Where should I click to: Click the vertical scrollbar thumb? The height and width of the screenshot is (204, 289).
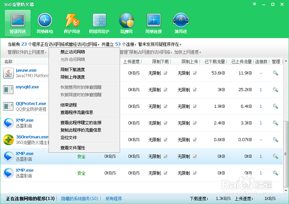(286, 154)
